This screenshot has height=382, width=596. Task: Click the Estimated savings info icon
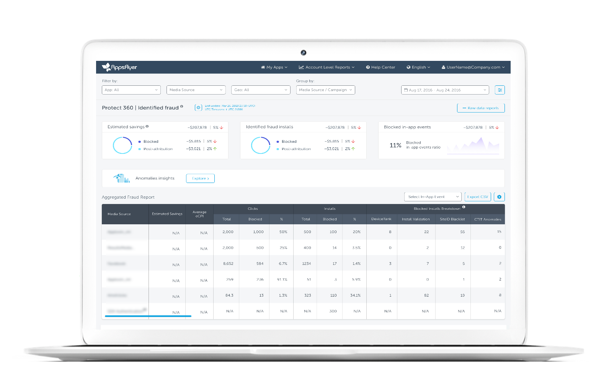point(147,126)
